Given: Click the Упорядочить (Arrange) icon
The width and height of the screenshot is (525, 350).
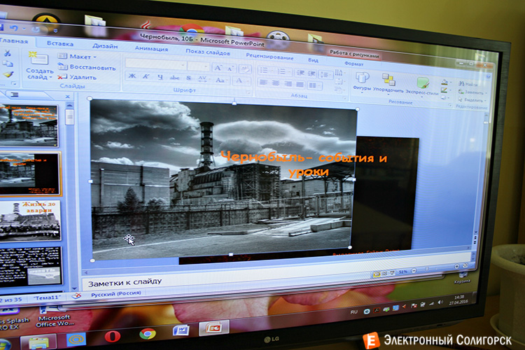Looking at the screenshot, I should click(389, 80).
